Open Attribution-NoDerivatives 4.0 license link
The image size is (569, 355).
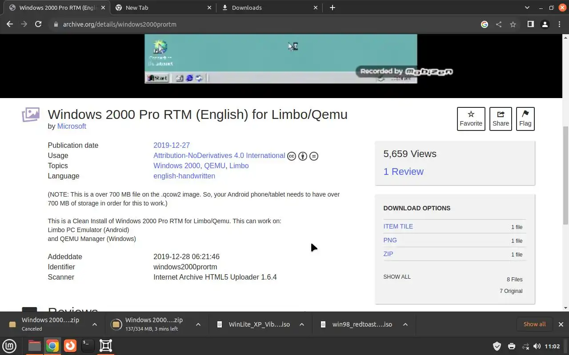click(219, 155)
